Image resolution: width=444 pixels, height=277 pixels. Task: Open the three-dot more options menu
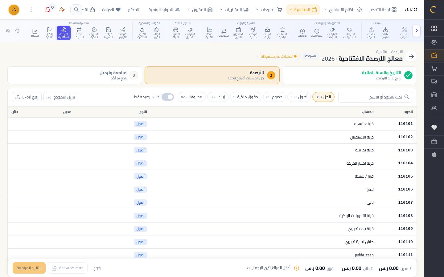(31, 10)
